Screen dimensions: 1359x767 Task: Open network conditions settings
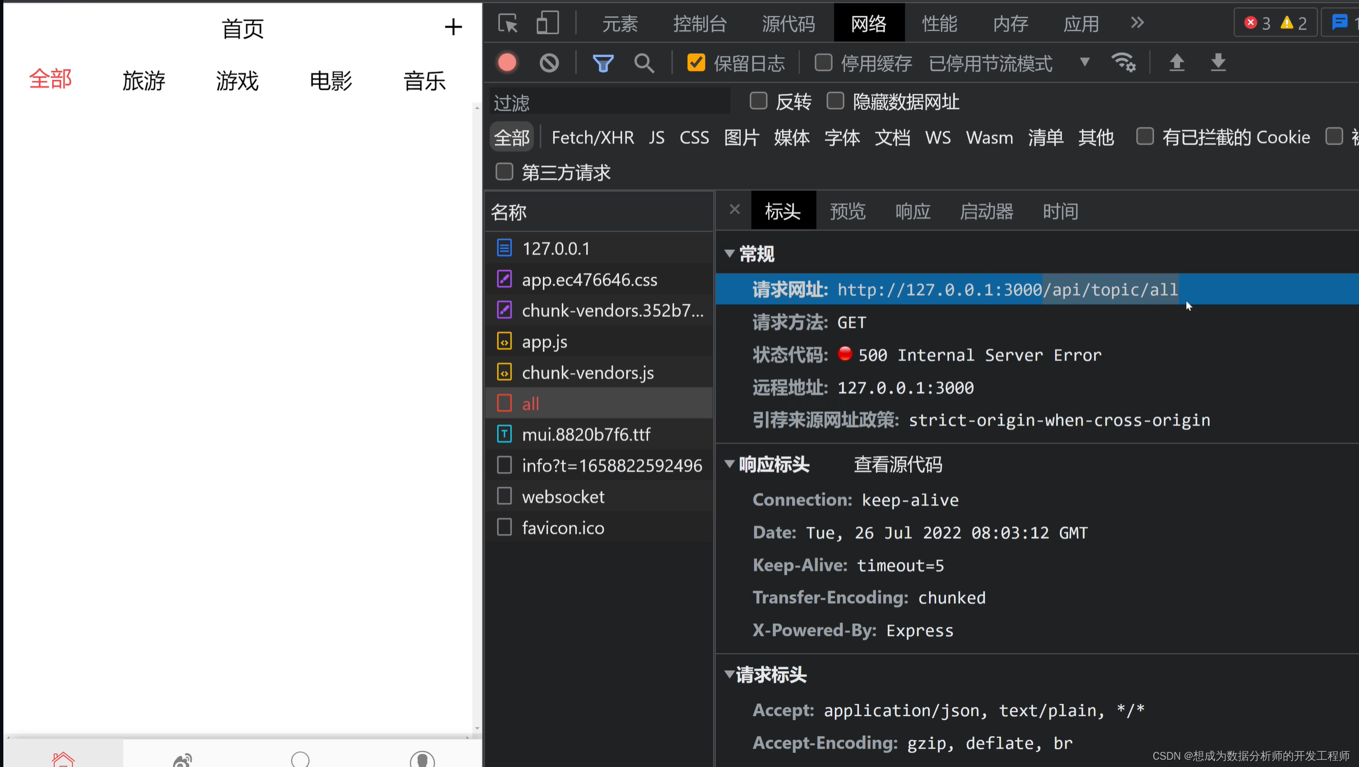1123,62
